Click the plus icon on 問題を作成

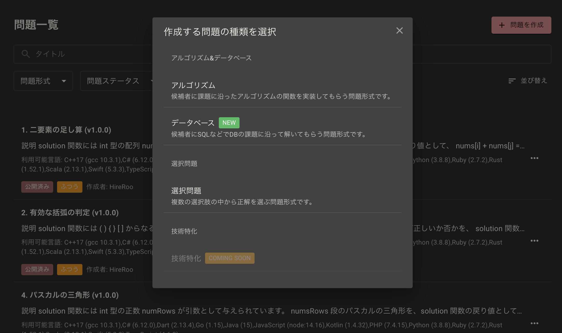click(502, 25)
